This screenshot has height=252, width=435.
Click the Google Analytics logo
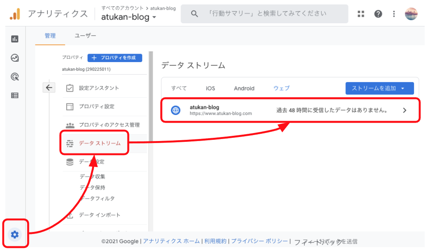tap(15, 14)
